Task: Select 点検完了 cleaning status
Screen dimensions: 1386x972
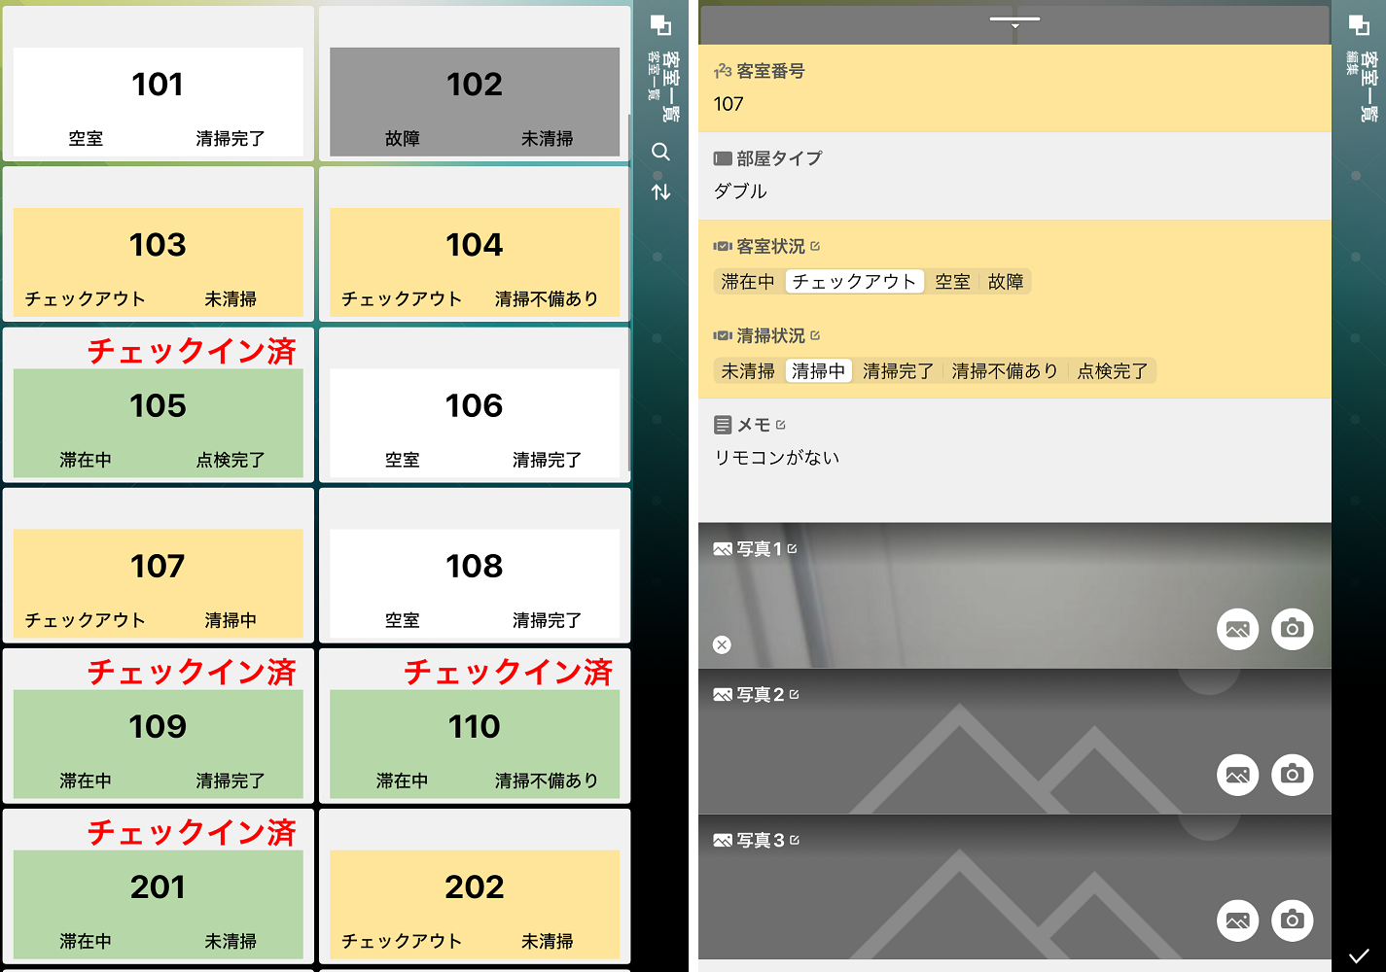Action: [x=1112, y=371]
